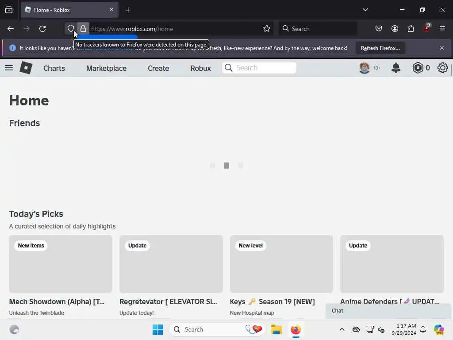The image size is (453, 340).
Task: Go forward to the next page
Action: coord(27,29)
